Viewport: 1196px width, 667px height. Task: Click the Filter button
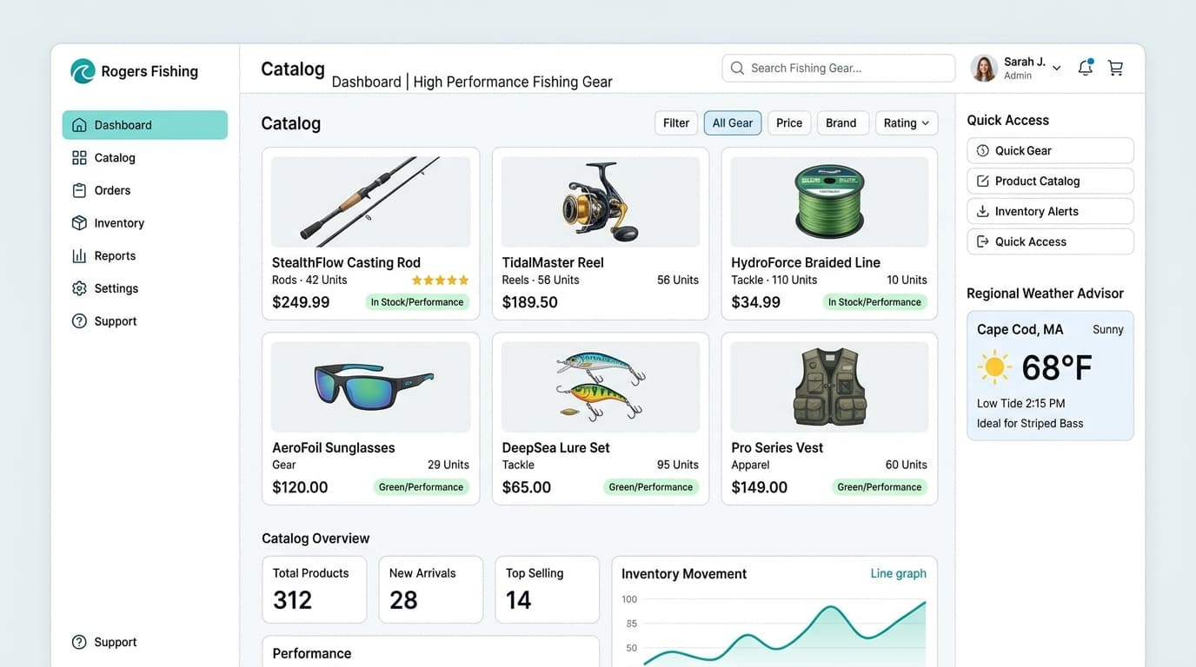tap(676, 123)
